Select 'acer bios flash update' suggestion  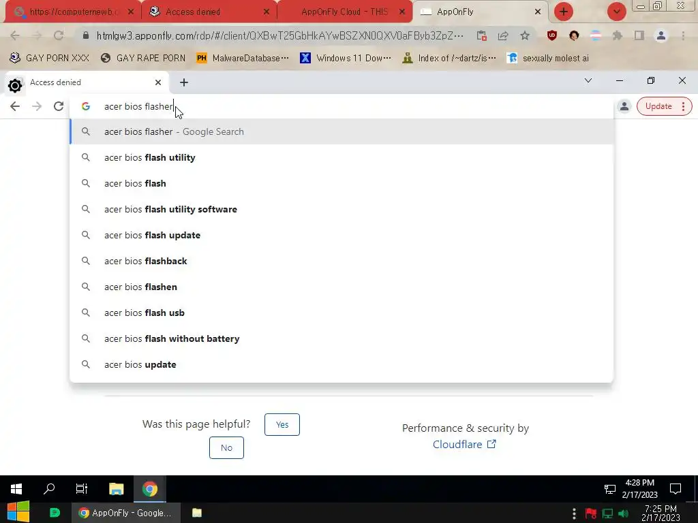click(x=342, y=235)
